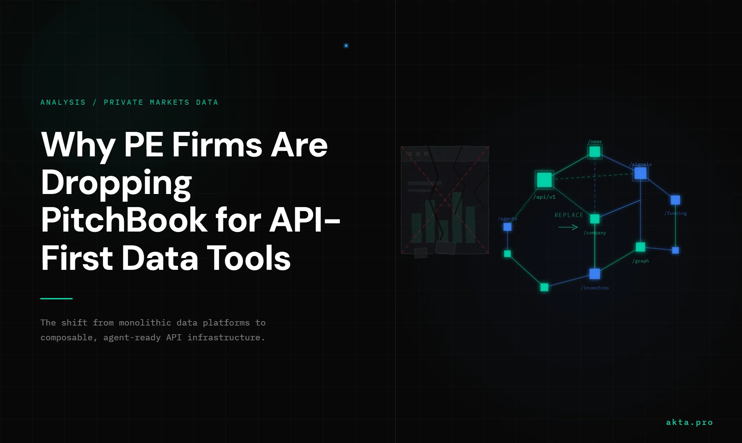Open the akta.pro site label
742x443 pixels.
(690, 422)
